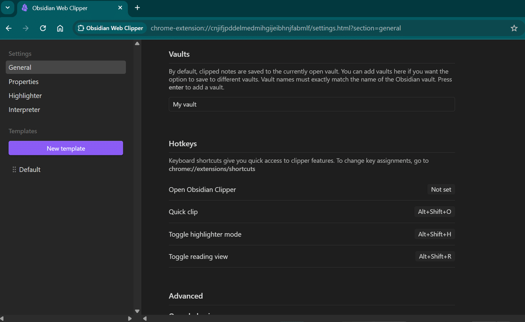Image resolution: width=525 pixels, height=322 pixels.
Task: Go forward in browser history
Action: [26, 28]
